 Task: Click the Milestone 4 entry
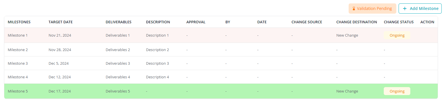18,77
